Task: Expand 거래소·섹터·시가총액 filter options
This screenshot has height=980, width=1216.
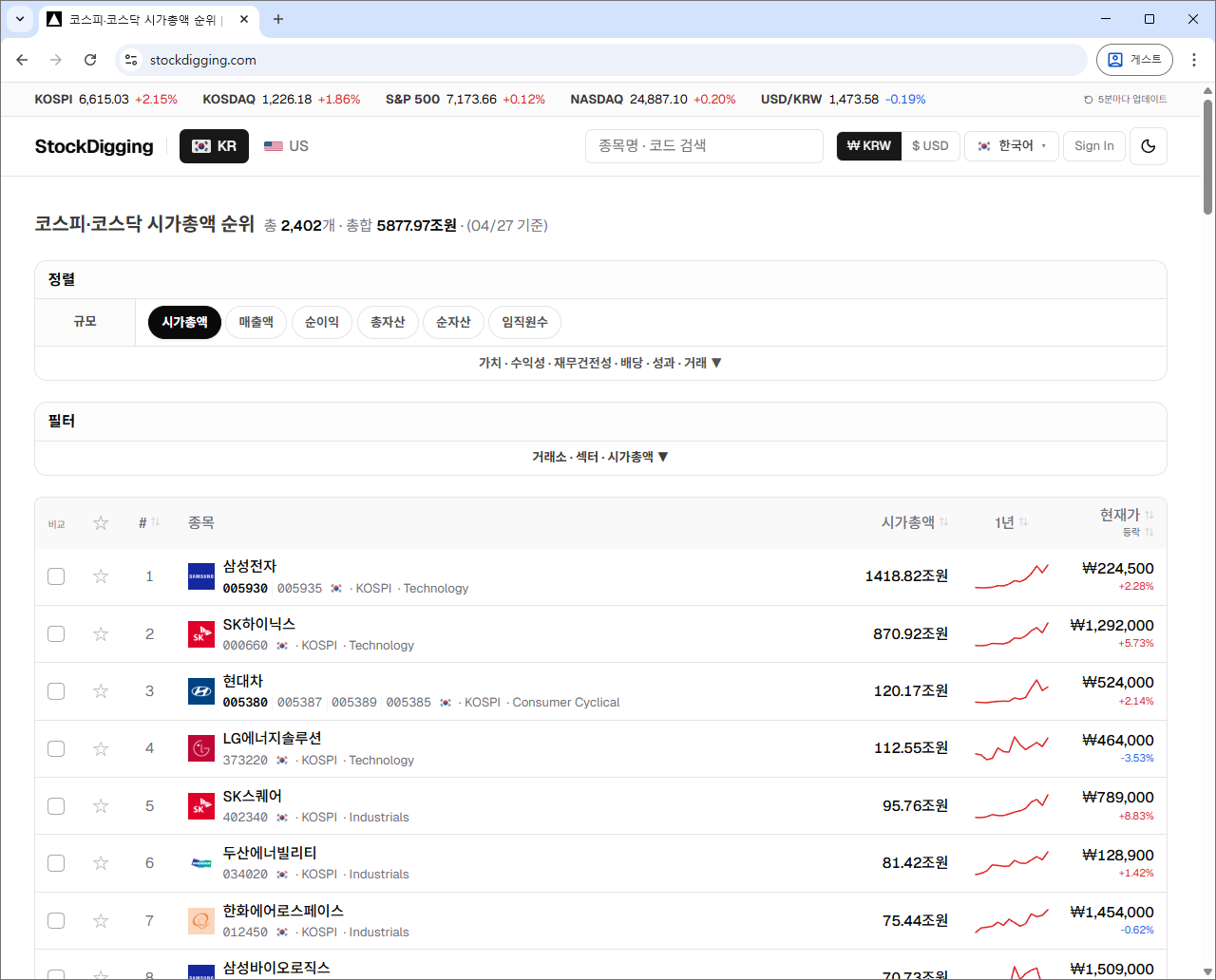Action: coord(600,457)
